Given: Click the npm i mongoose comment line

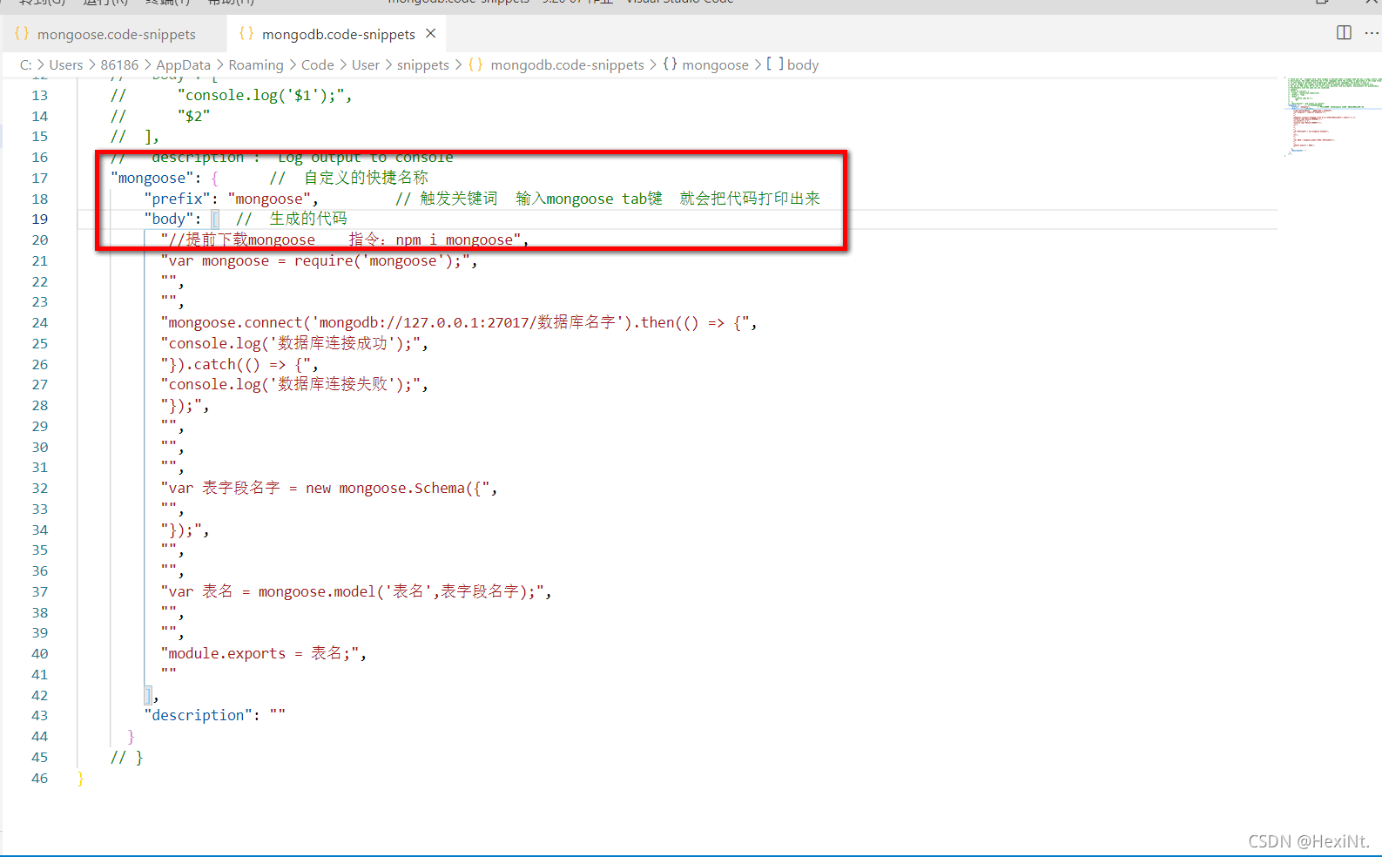Looking at the screenshot, I should coord(345,240).
